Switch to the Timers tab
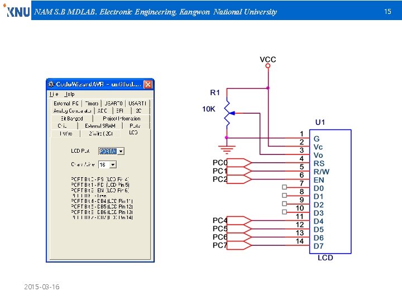The image size is (402, 301). coord(92,104)
